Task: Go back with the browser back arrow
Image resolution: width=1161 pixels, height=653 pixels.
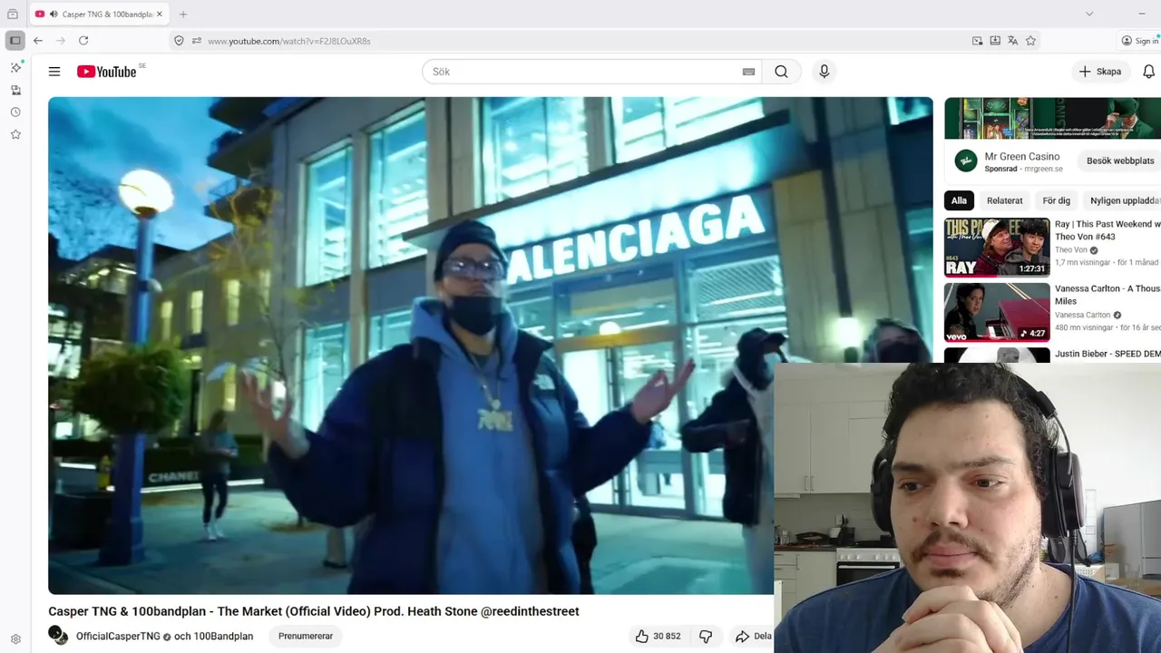Action: point(38,41)
